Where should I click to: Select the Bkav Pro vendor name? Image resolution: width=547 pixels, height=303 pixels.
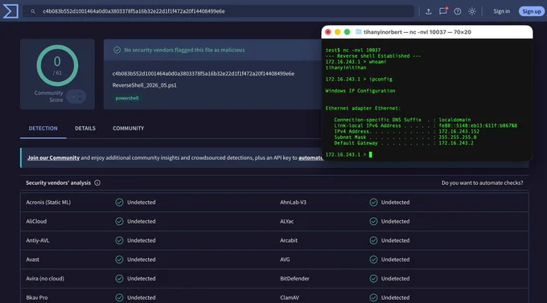pyautogui.click(x=37, y=297)
